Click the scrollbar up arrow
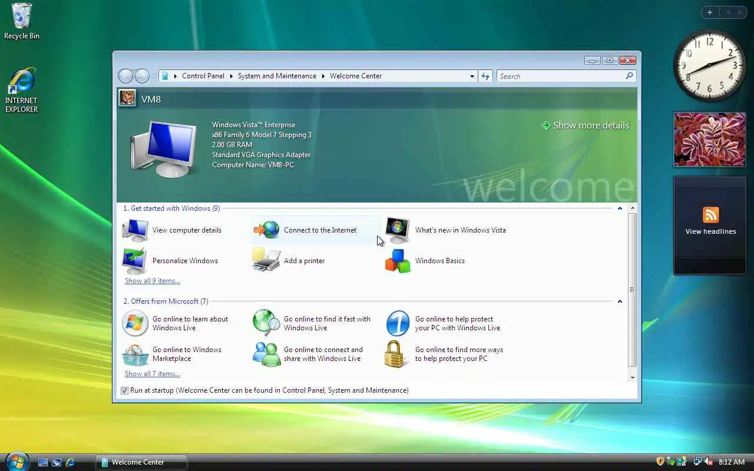 point(633,208)
